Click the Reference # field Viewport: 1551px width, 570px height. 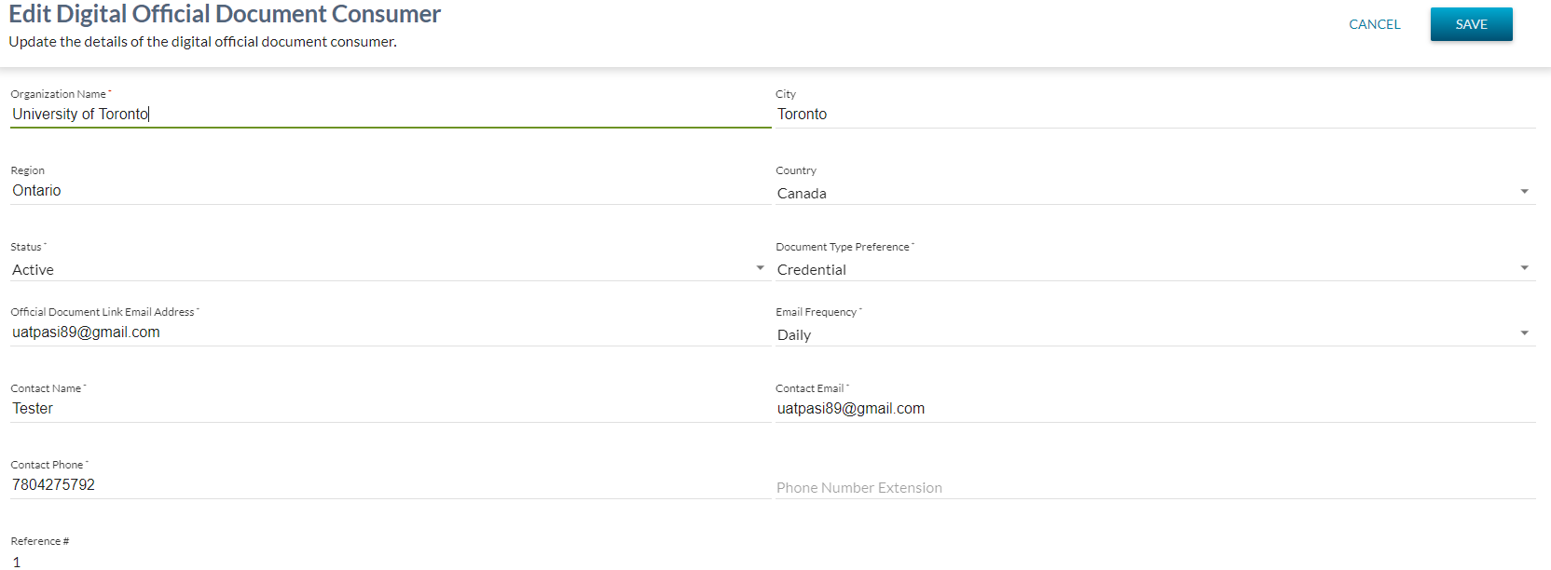point(390,561)
